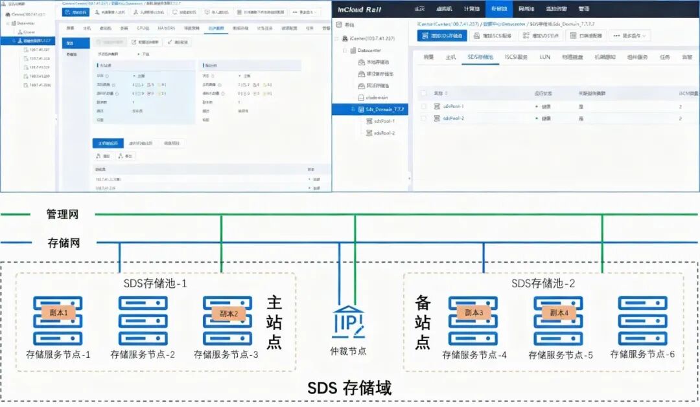Click the 存储服务节点-3 server icon

coord(227,320)
